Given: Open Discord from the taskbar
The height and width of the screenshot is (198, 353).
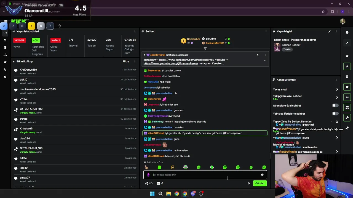Looking at the screenshot, I should [193, 194].
